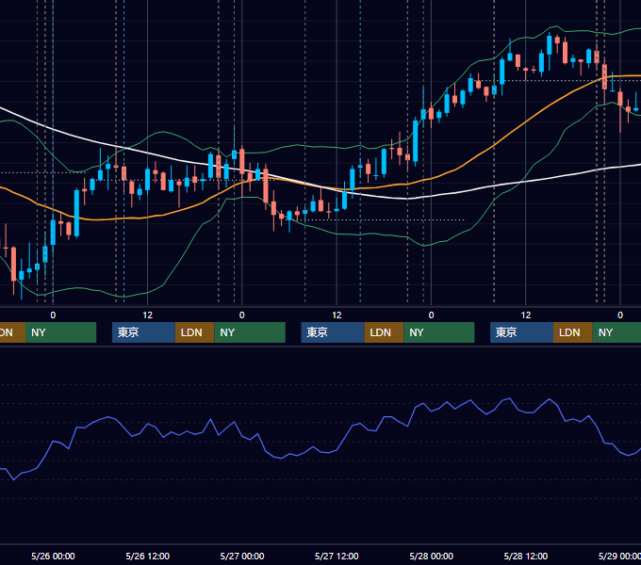The width and height of the screenshot is (641, 565).
Task: Select the 5/27 LDN session block
Action: click(x=384, y=332)
